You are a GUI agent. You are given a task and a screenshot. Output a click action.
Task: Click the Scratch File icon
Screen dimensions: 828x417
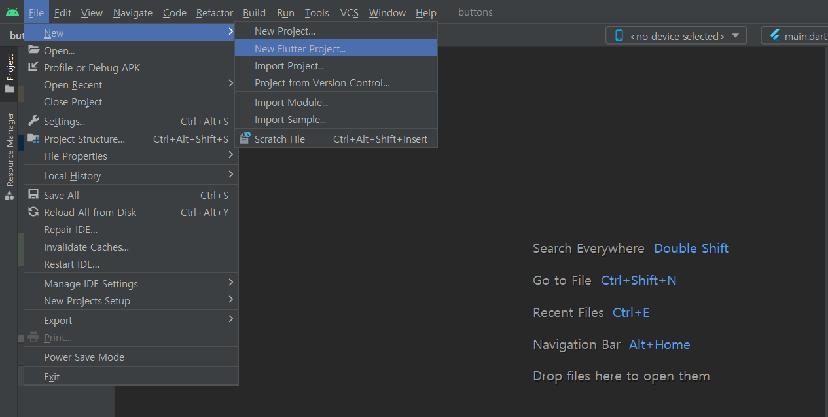click(x=245, y=138)
